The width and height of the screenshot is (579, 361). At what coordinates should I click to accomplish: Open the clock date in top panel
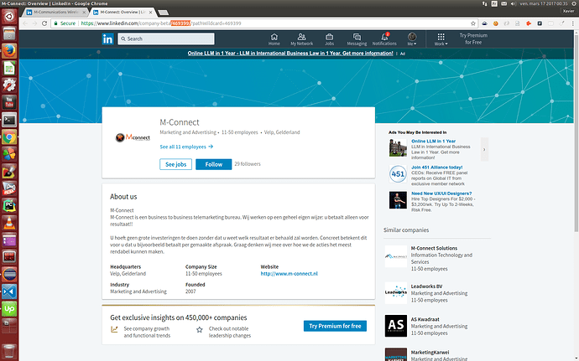coord(543,3)
